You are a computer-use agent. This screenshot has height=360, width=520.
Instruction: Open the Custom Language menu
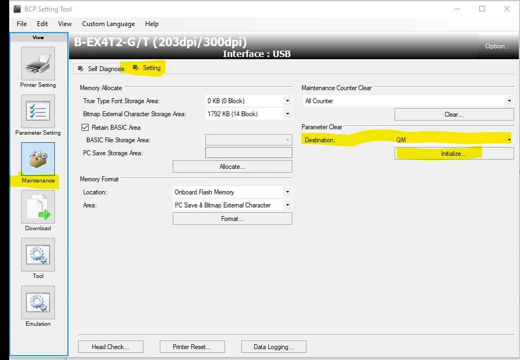click(x=109, y=24)
